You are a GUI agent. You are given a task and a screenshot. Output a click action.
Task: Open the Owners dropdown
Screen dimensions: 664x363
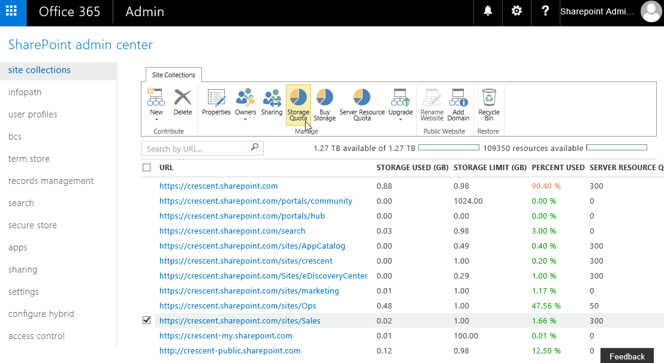(x=245, y=119)
